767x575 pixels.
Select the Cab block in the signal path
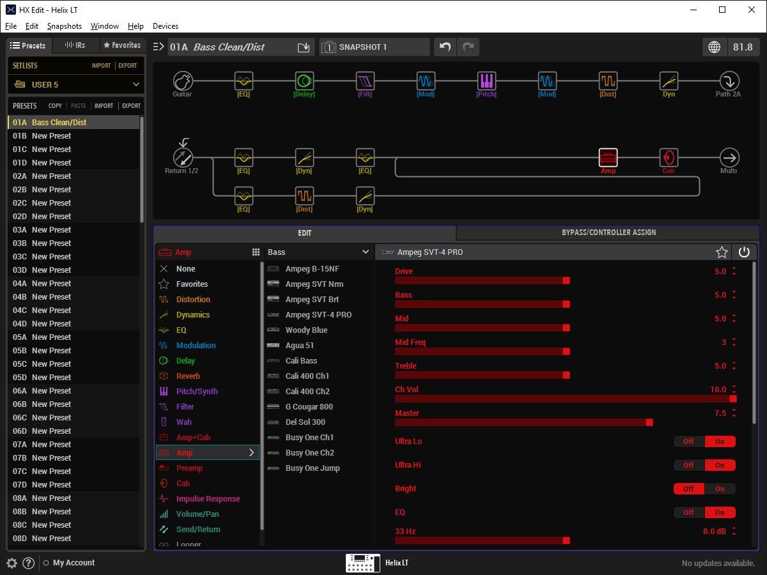click(x=669, y=157)
